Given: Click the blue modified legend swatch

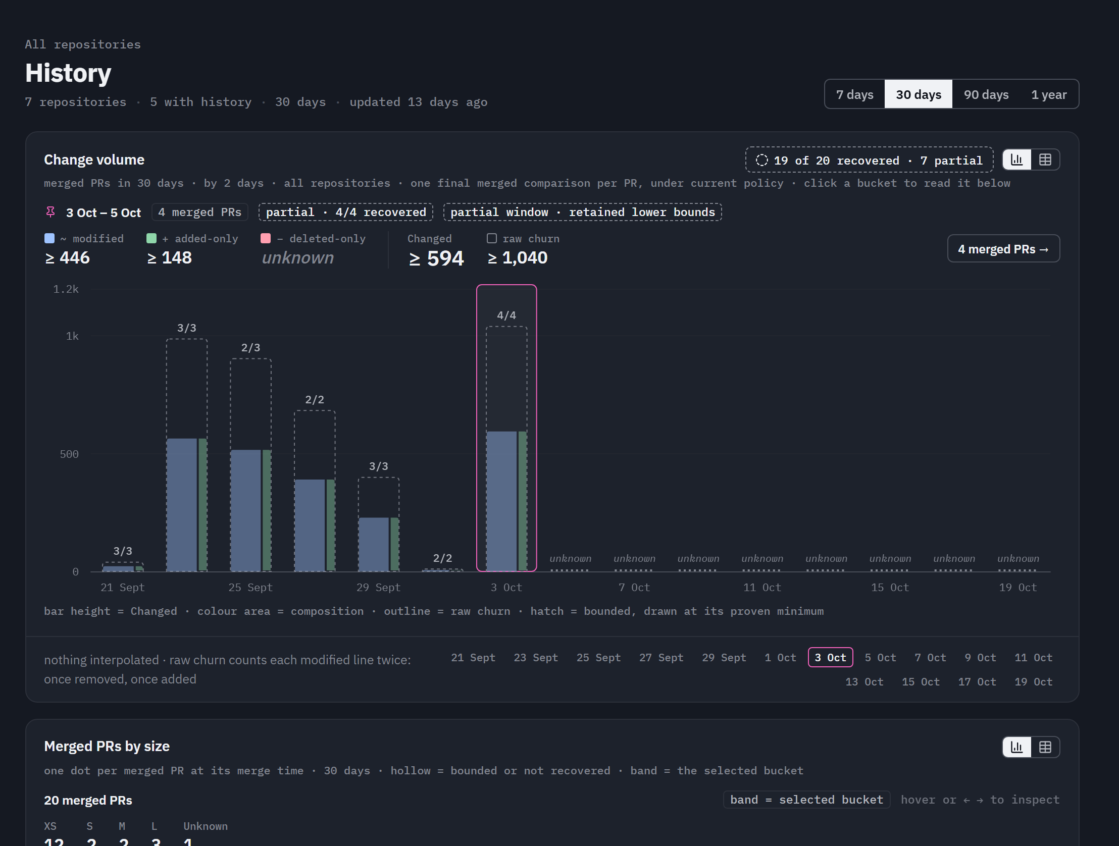Looking at the screenshot, I should click(x=49, y=238).
